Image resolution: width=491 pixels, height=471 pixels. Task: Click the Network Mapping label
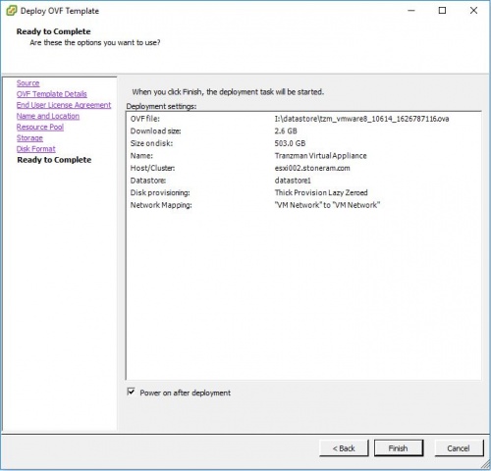[161, 205]
